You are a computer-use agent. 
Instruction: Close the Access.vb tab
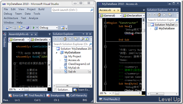(118, 10)
